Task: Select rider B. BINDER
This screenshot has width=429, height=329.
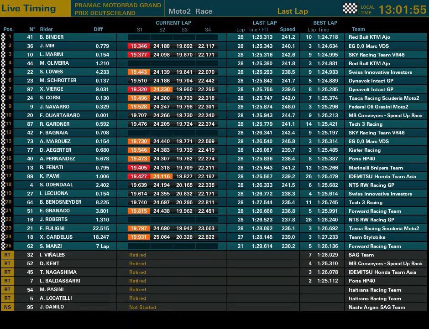Action: (52, 37)
